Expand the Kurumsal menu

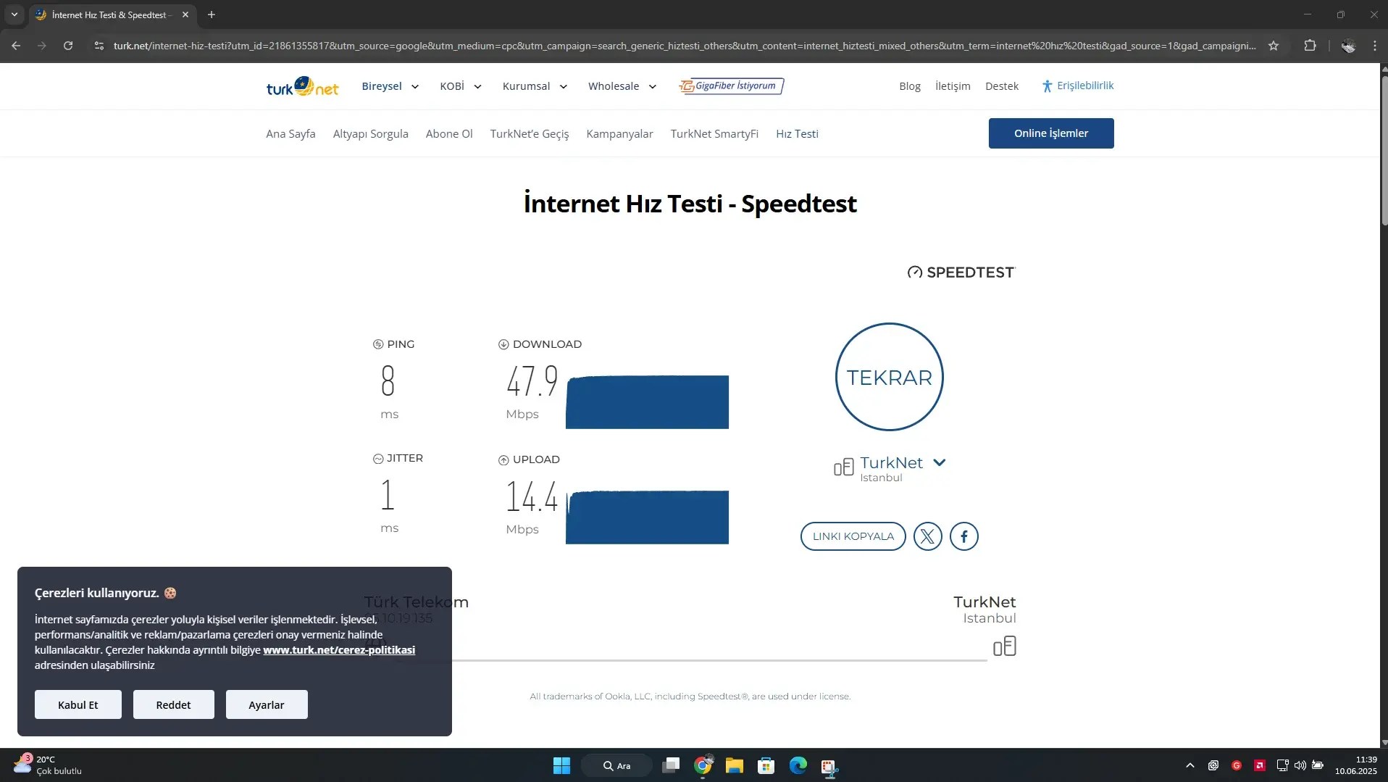[535, 86]
